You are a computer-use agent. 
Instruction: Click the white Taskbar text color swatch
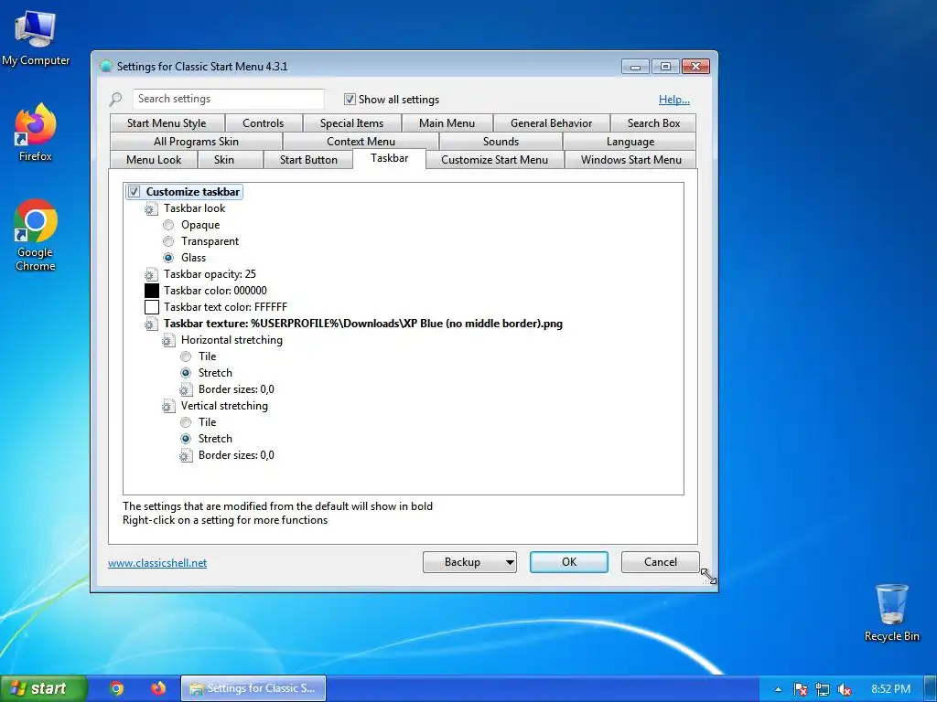(152, 307)
